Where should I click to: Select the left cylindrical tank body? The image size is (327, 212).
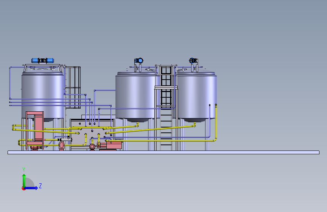(43, 97)
